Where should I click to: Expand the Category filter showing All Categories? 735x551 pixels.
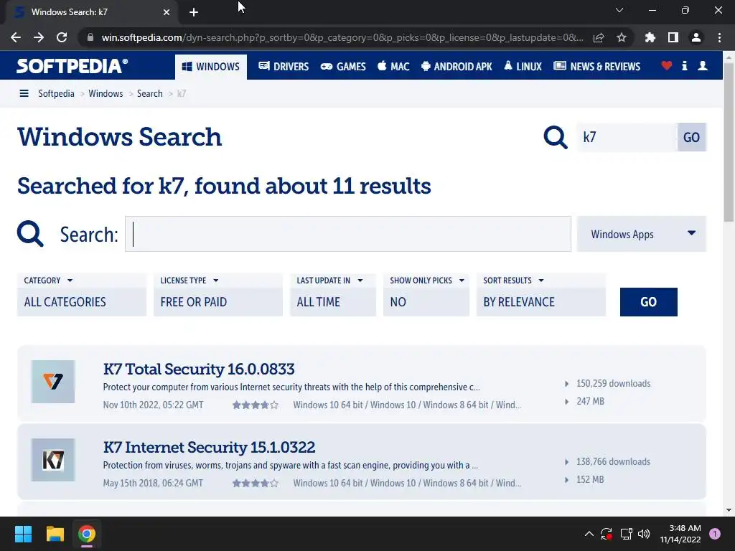[82, 295]
